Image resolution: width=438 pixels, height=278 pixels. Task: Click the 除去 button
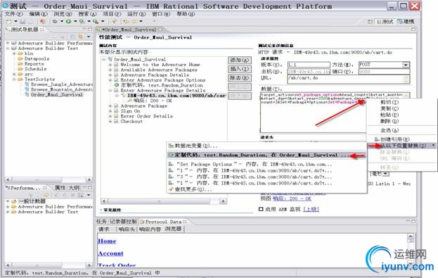click(240, 78)
